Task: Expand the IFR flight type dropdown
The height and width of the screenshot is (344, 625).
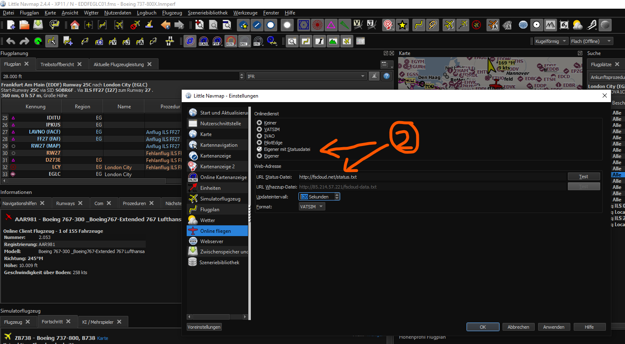Action: [306, 76]
